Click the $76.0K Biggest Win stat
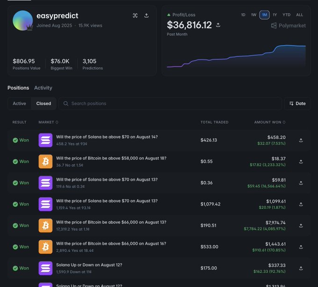 click(61, 64)
